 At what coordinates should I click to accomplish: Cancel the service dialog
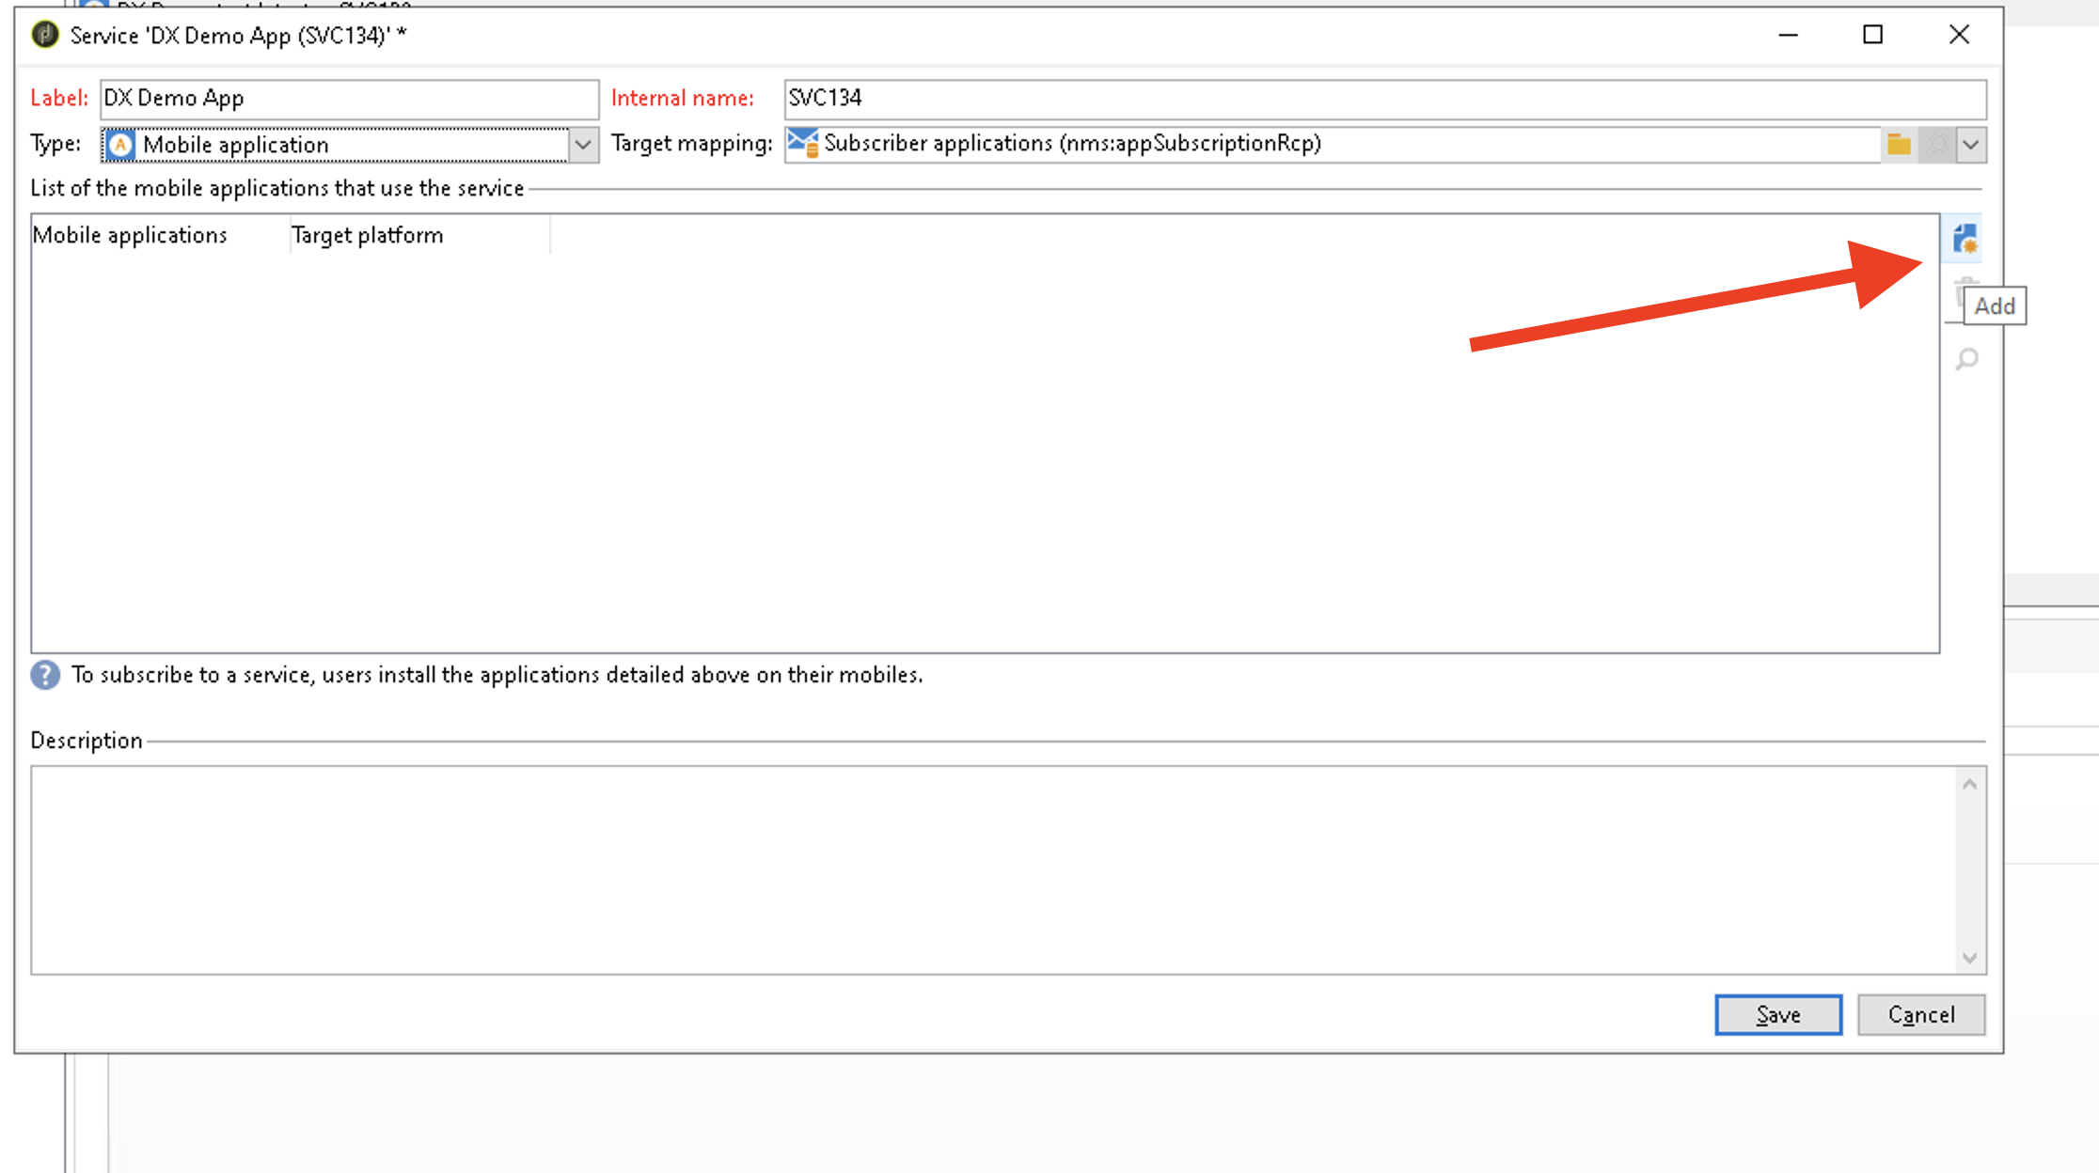point(1921,1015)
